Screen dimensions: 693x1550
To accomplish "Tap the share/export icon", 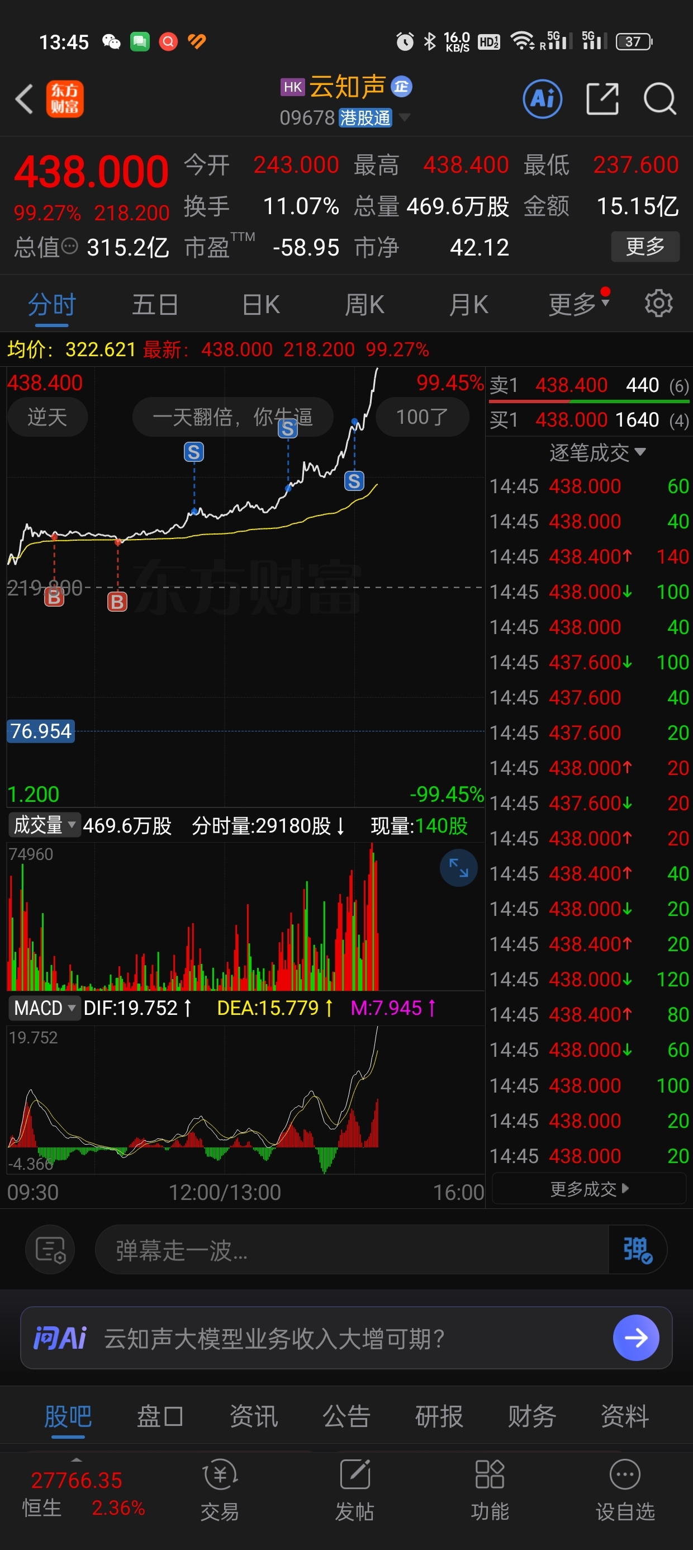I will tap(602, 98).
